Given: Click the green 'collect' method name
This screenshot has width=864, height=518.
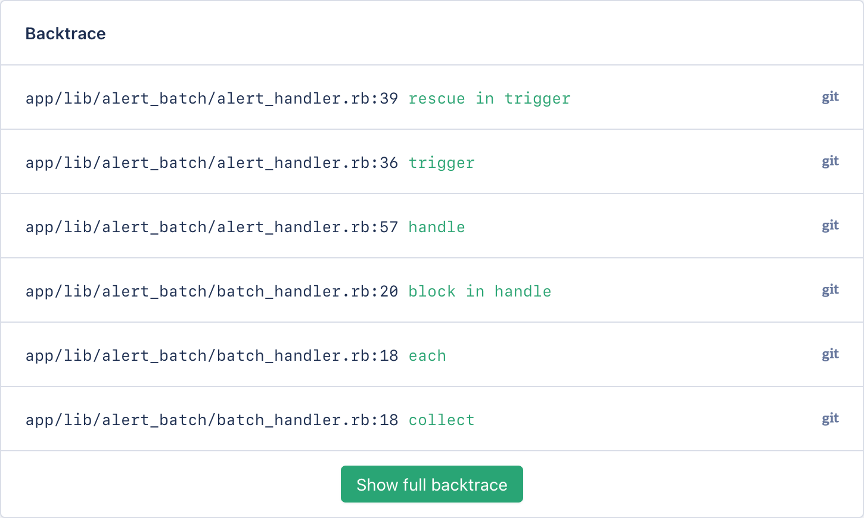Looking at the screenshot, I should (x=442, y=420).
